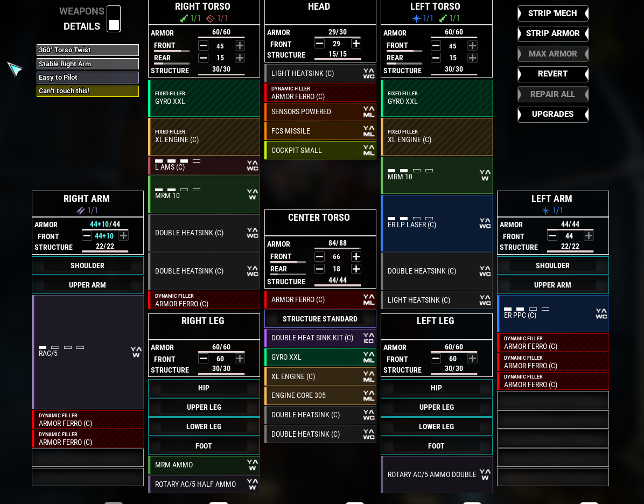
Task: Toggle the Weapons/Details view switch
Action: [114, 19]
